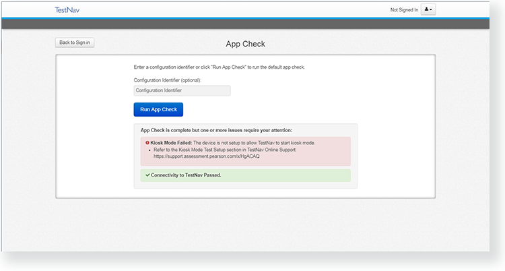
Task: Click the red Kiosk Mode Failed error icon
Action: click(147, 143)
